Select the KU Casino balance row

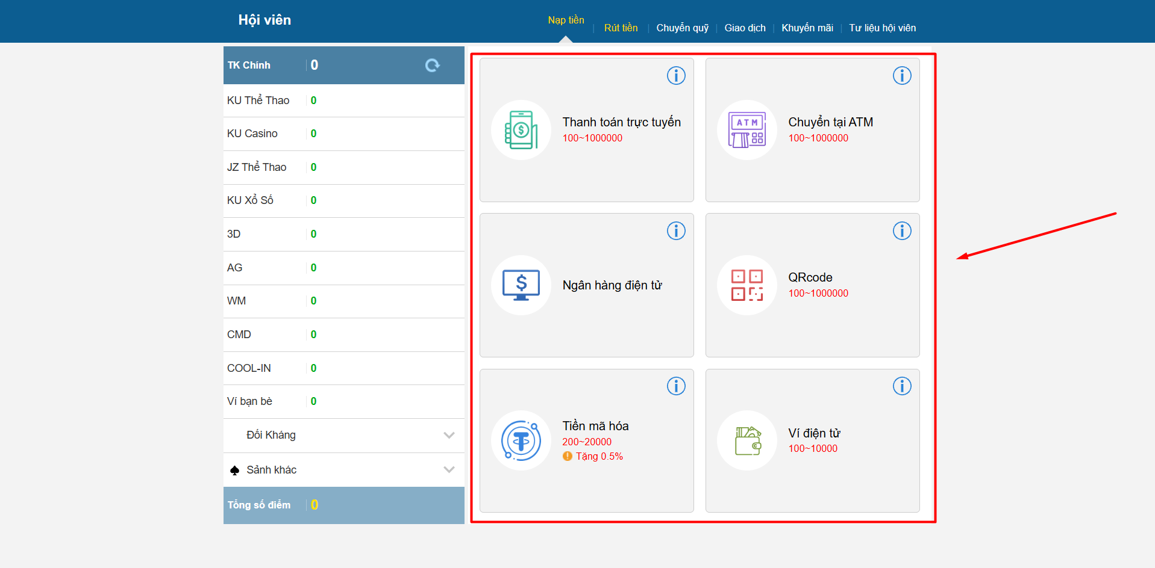(343, 134)
